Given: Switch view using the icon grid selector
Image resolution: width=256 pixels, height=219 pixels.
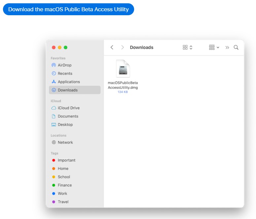Looking at the screenshot, I should tap(187, 47).
